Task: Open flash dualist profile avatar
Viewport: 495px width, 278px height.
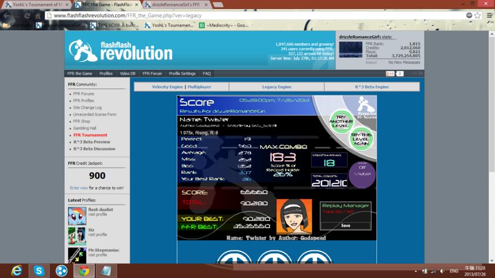Action: tap(77, 216)
